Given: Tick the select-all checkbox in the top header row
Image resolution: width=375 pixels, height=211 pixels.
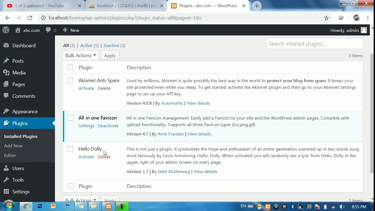Looking at the screenshot, I should click(x=70, y=67).
